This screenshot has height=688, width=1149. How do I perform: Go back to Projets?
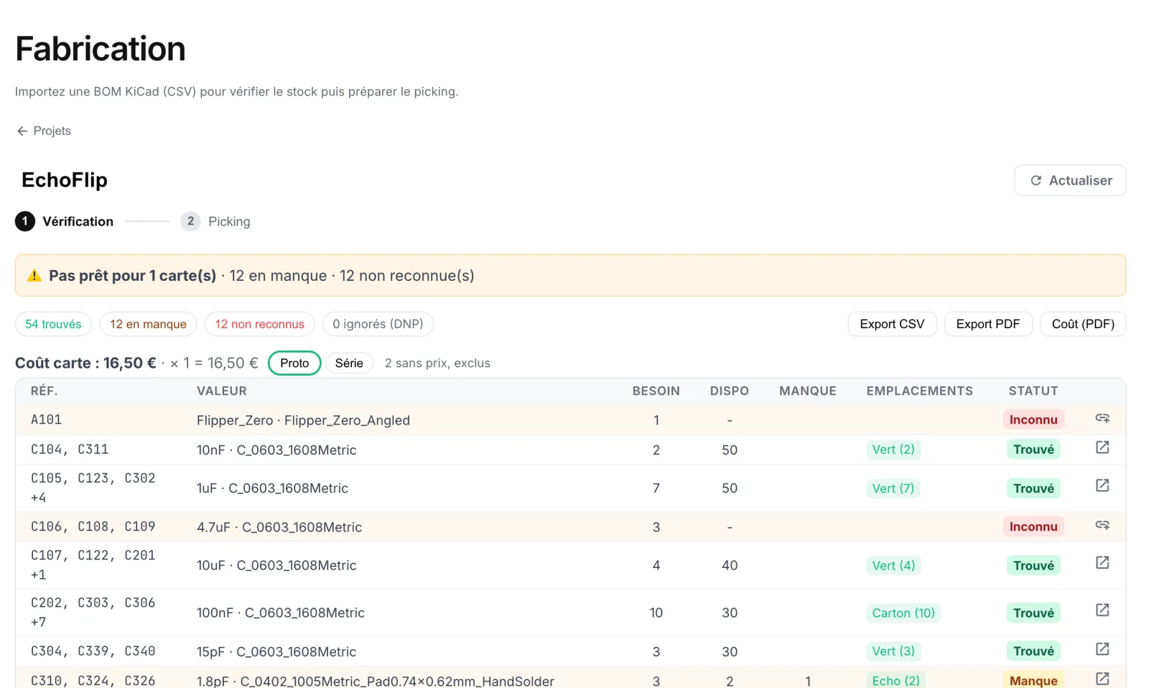(44, 131)
